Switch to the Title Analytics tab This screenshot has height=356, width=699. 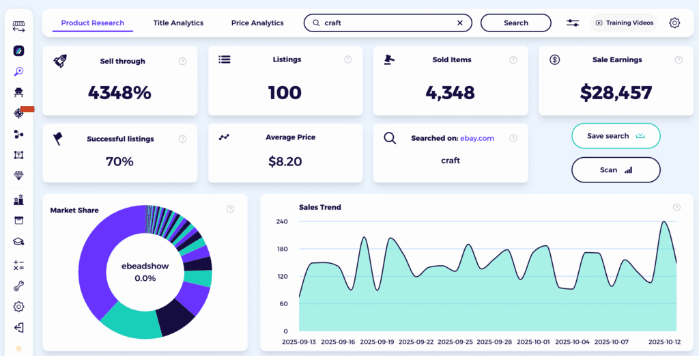click(x=178, y=23)
